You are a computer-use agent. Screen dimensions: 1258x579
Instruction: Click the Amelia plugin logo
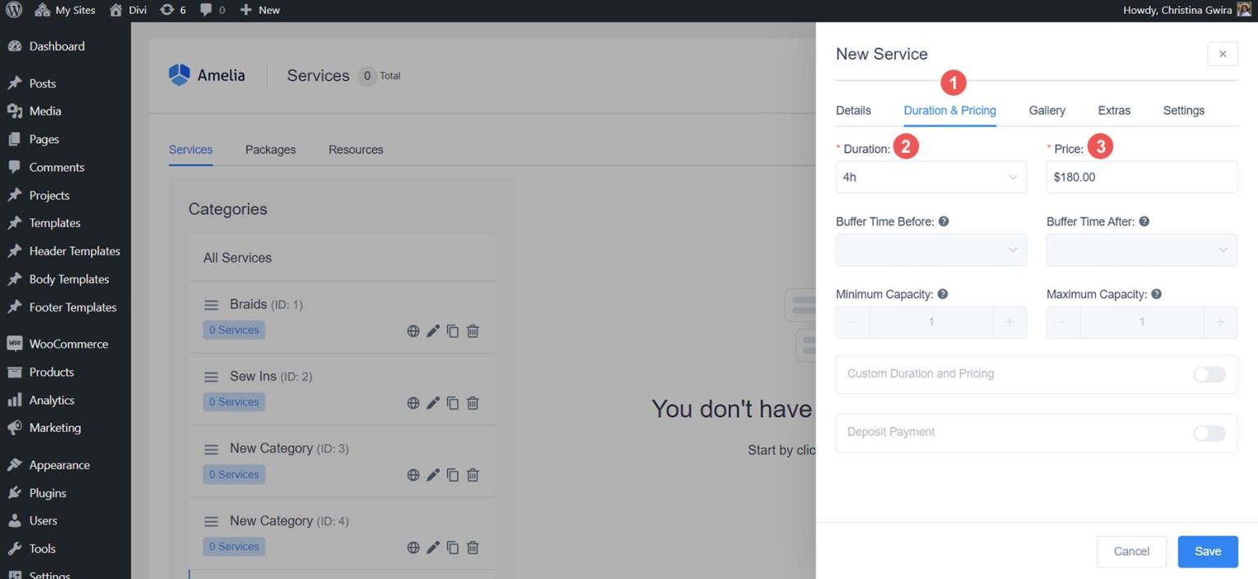[179, 74]
